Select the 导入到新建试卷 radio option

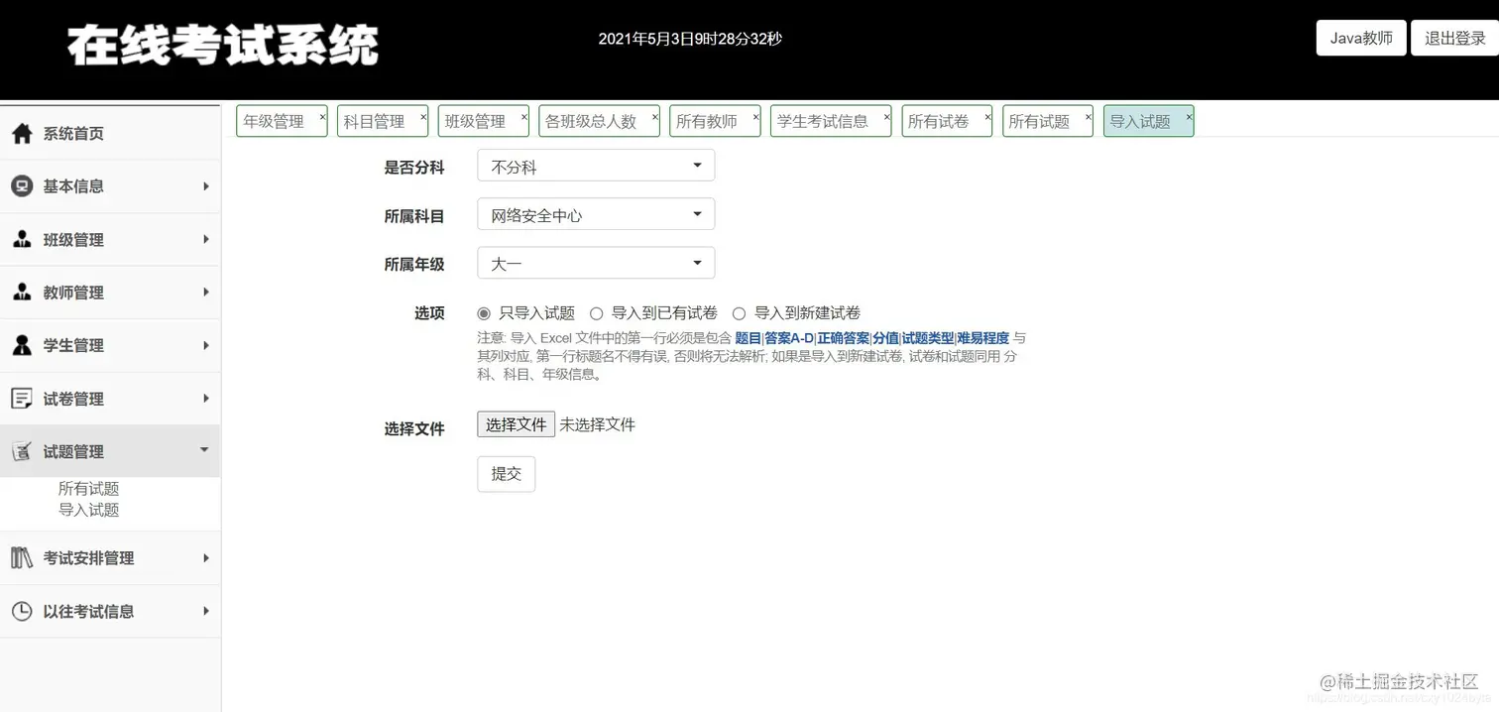pos(739,313)
